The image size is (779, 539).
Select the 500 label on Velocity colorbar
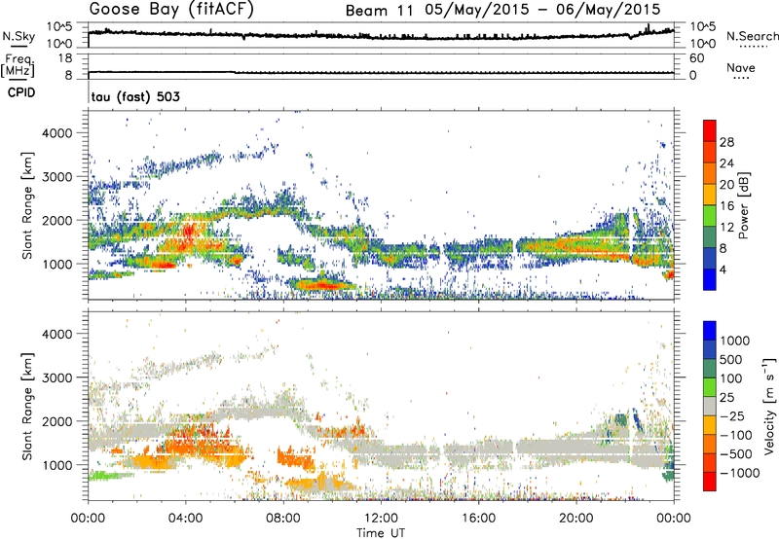click(x=732, y=359)
